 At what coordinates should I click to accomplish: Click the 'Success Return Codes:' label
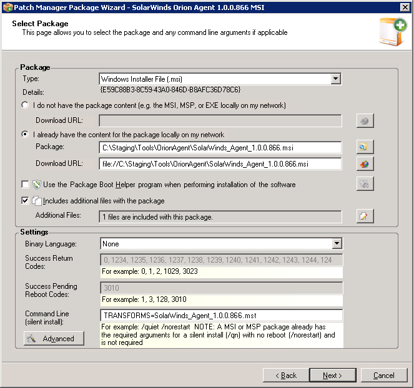(x=49, y=262)
